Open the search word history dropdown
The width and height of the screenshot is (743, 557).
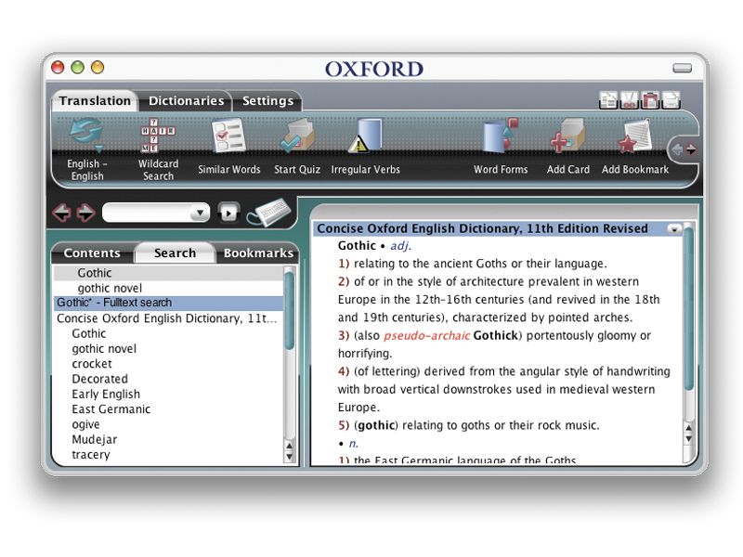pyautogui.click(x=201, y=213)
